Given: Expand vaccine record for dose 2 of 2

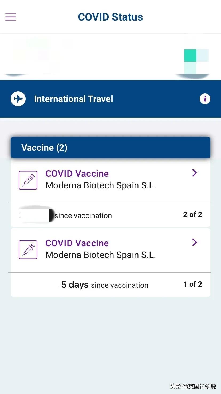Looking at the screenshot, I should (x=195, y=173).
